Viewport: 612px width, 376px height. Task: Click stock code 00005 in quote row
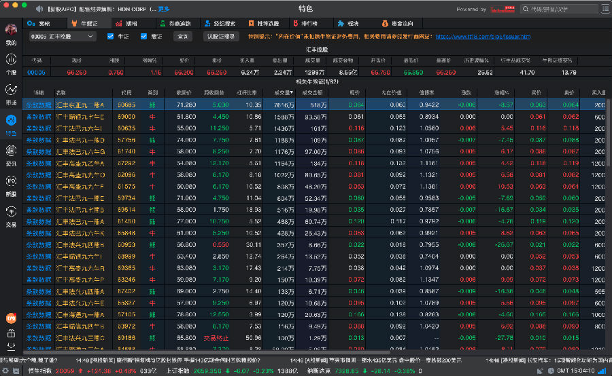(x=36, y=72)
